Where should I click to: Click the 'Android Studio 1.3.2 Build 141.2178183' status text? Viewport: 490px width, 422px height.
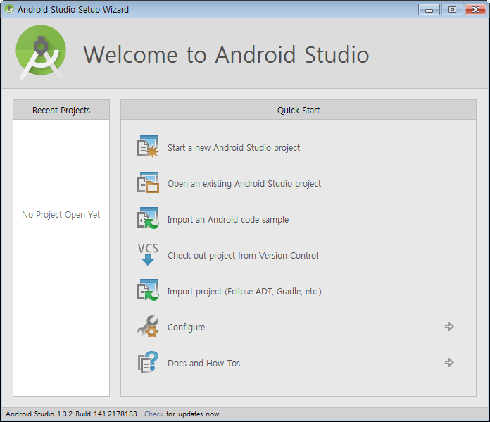coord(73,414)
